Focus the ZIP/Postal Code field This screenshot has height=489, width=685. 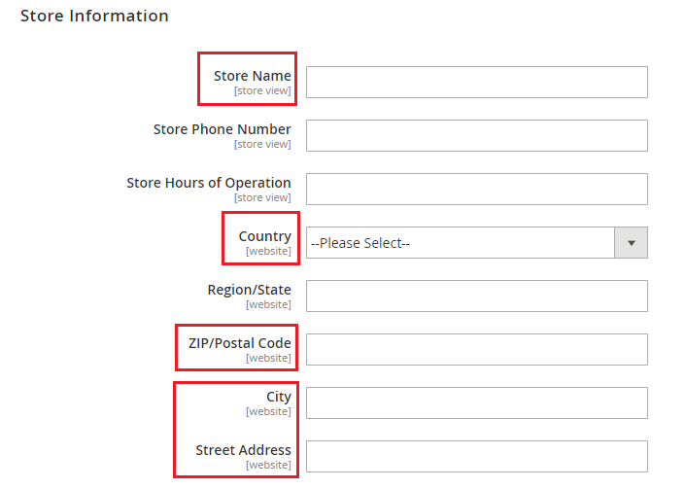pyautogui.click(x=476, y=350)
